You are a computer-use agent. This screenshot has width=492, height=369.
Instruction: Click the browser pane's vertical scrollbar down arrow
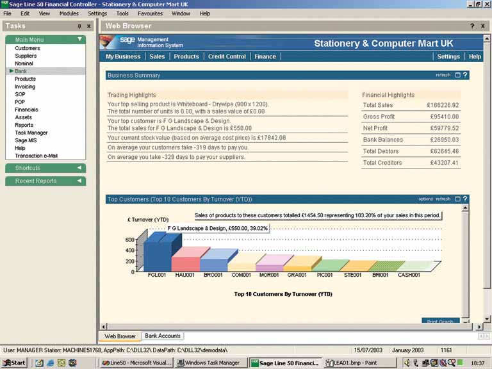pos(487,319)
